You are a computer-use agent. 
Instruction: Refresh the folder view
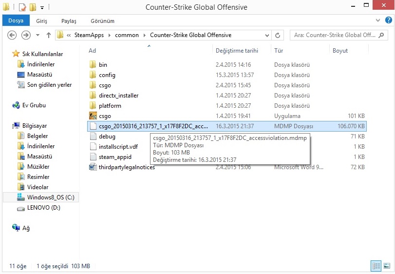click(x=278, y=35)
